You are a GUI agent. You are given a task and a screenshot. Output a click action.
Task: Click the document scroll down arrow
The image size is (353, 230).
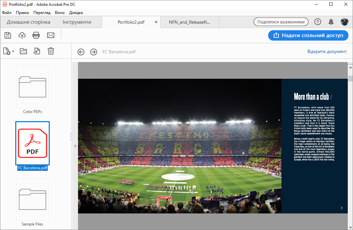(x=350, y=227)
